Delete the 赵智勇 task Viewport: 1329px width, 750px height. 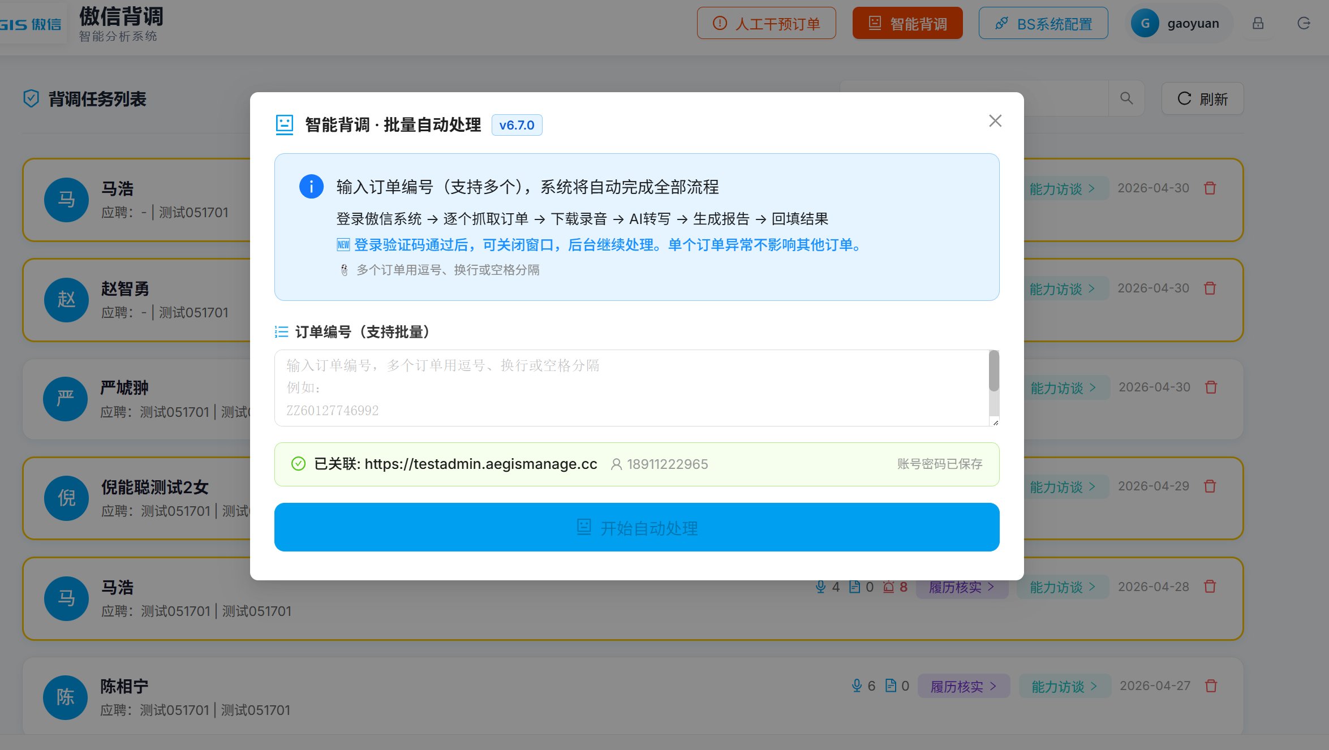point(1210,288)
